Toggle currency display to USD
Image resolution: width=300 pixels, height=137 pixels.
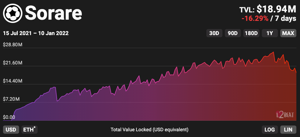(11, 129)
